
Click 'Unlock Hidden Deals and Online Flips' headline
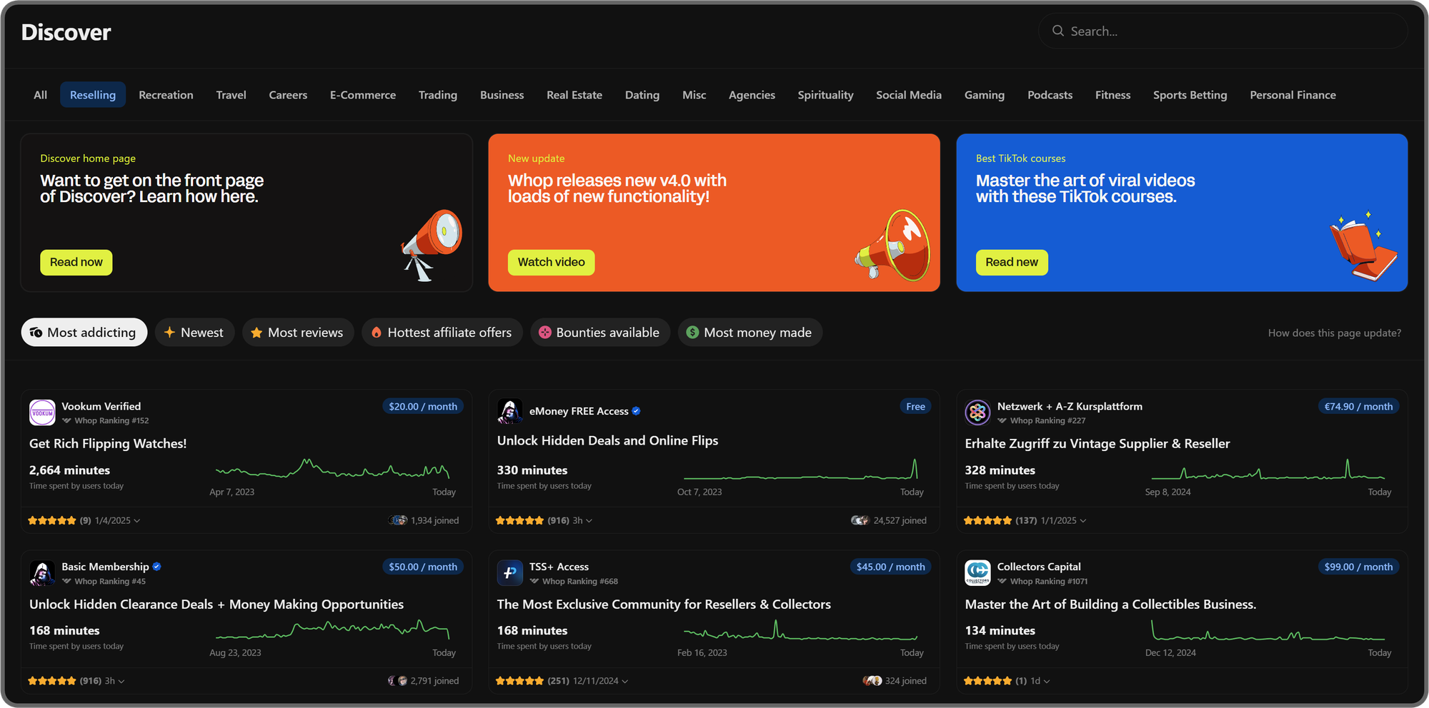[607, 441]
